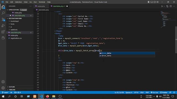
Task: Open the Go menu
Action: [x=31, y=2]
